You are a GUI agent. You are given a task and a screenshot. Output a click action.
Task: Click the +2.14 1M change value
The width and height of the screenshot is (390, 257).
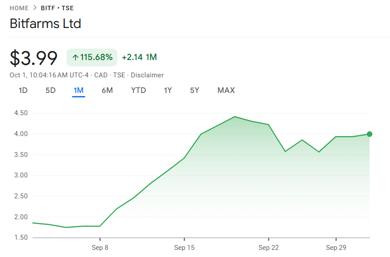click(139, 57)
